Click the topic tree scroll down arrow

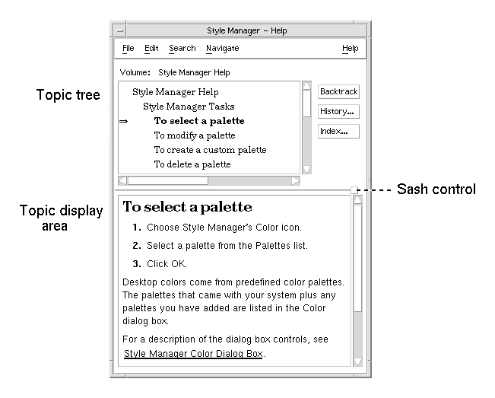306,169
